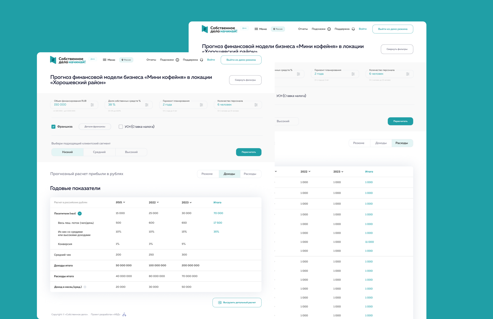Adjust the slider icon for Доля собственных средств
The height and width of the screenshot is (319, 493).
click(x=147, y=105)
